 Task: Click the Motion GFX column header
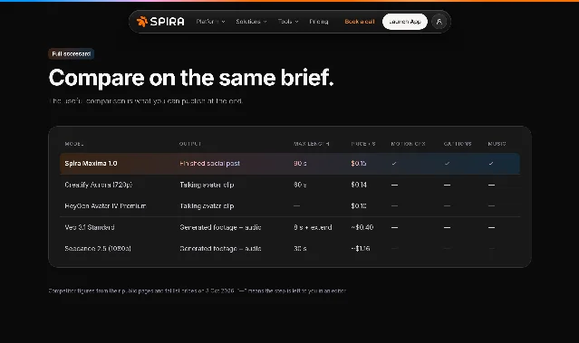408,144
